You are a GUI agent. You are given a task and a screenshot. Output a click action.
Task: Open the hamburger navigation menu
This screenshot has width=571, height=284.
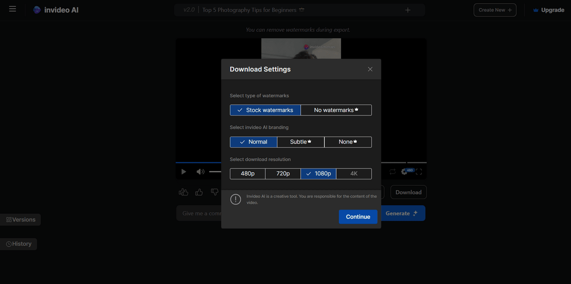(x=12, y=9)
